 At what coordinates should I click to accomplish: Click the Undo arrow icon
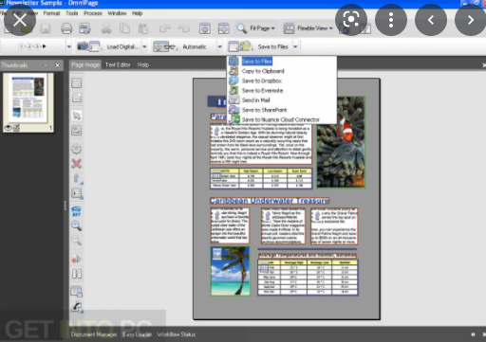click(165, 28)
